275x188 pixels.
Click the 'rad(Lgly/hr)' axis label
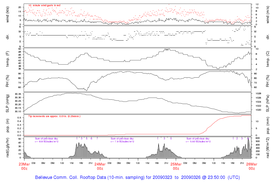pyautogui.click(x=7, y=147)
